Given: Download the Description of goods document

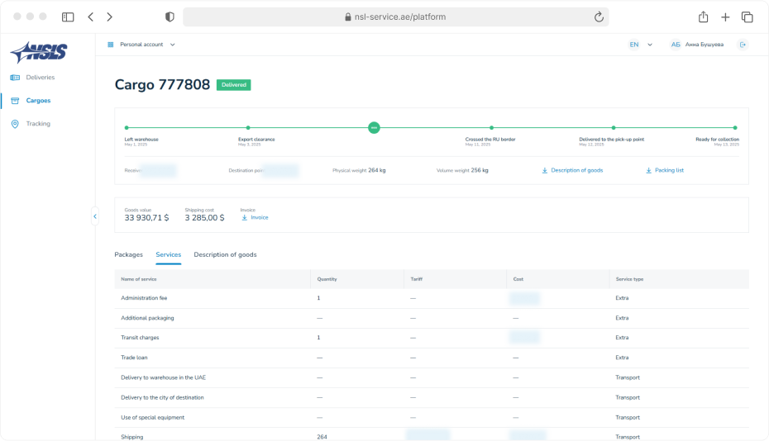Looking at the screenshot, I should coord(572,170).
